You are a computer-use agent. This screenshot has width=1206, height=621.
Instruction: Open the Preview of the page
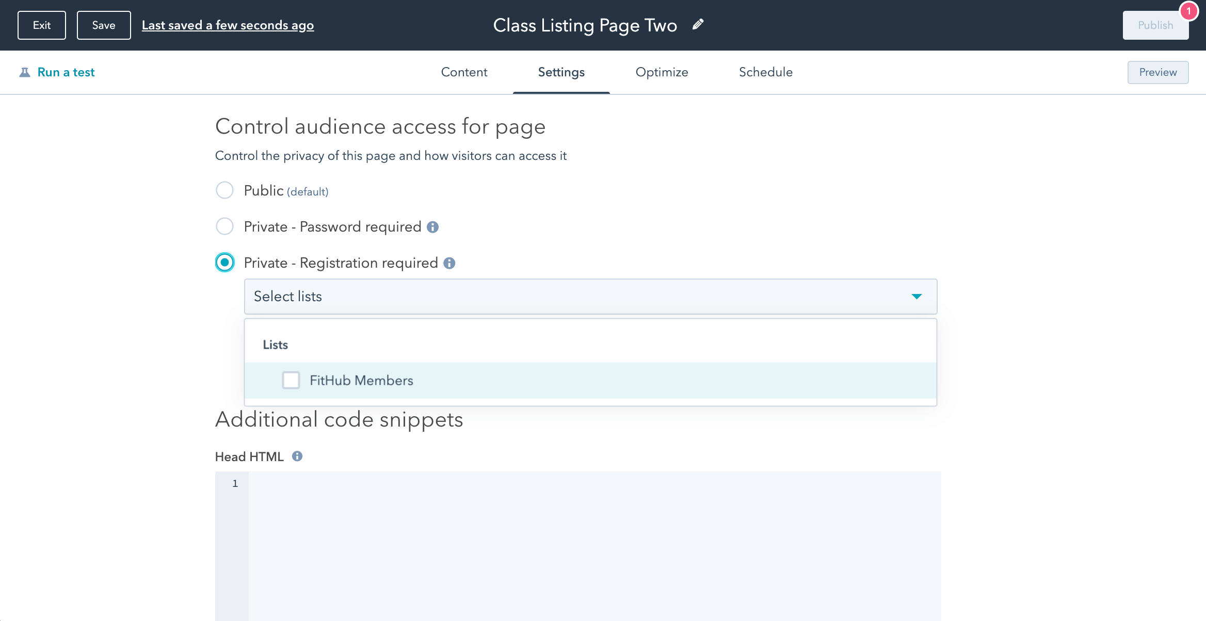click(x=1157, y=72)
